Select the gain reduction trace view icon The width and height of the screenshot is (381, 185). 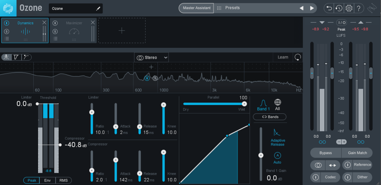16,57
